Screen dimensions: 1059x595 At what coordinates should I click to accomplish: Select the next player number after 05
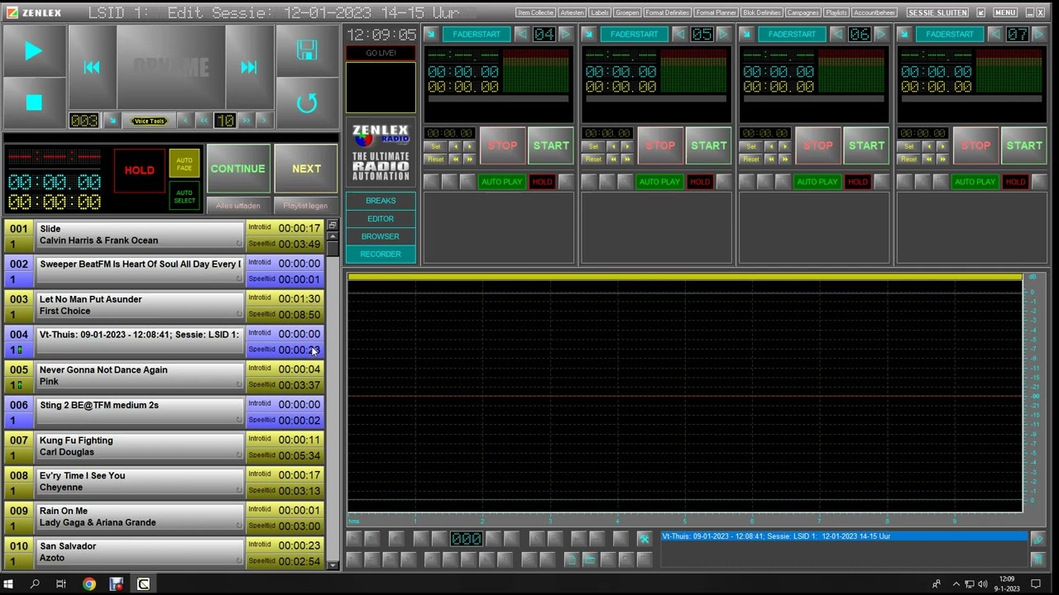[x=723, y=34]
